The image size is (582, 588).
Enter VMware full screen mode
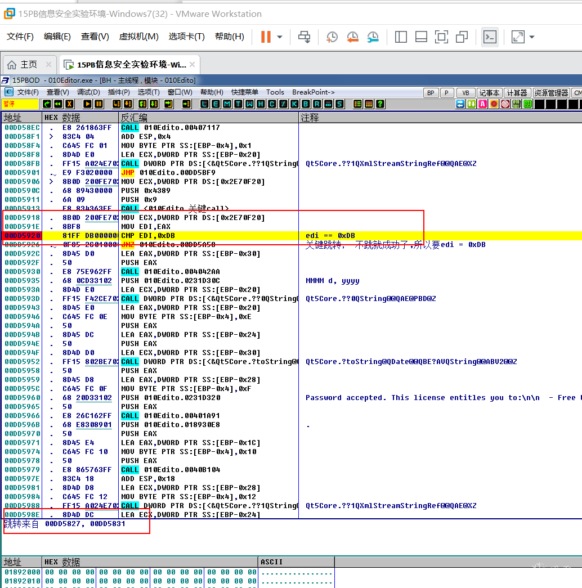tap(441, 37)
